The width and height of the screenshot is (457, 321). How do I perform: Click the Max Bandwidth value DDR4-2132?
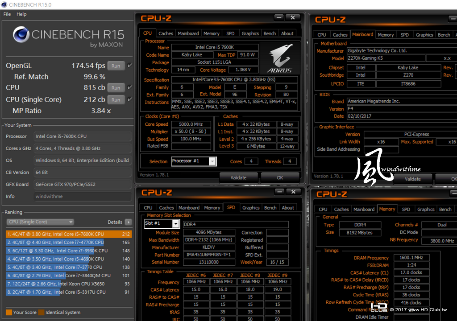coord(209,240)
